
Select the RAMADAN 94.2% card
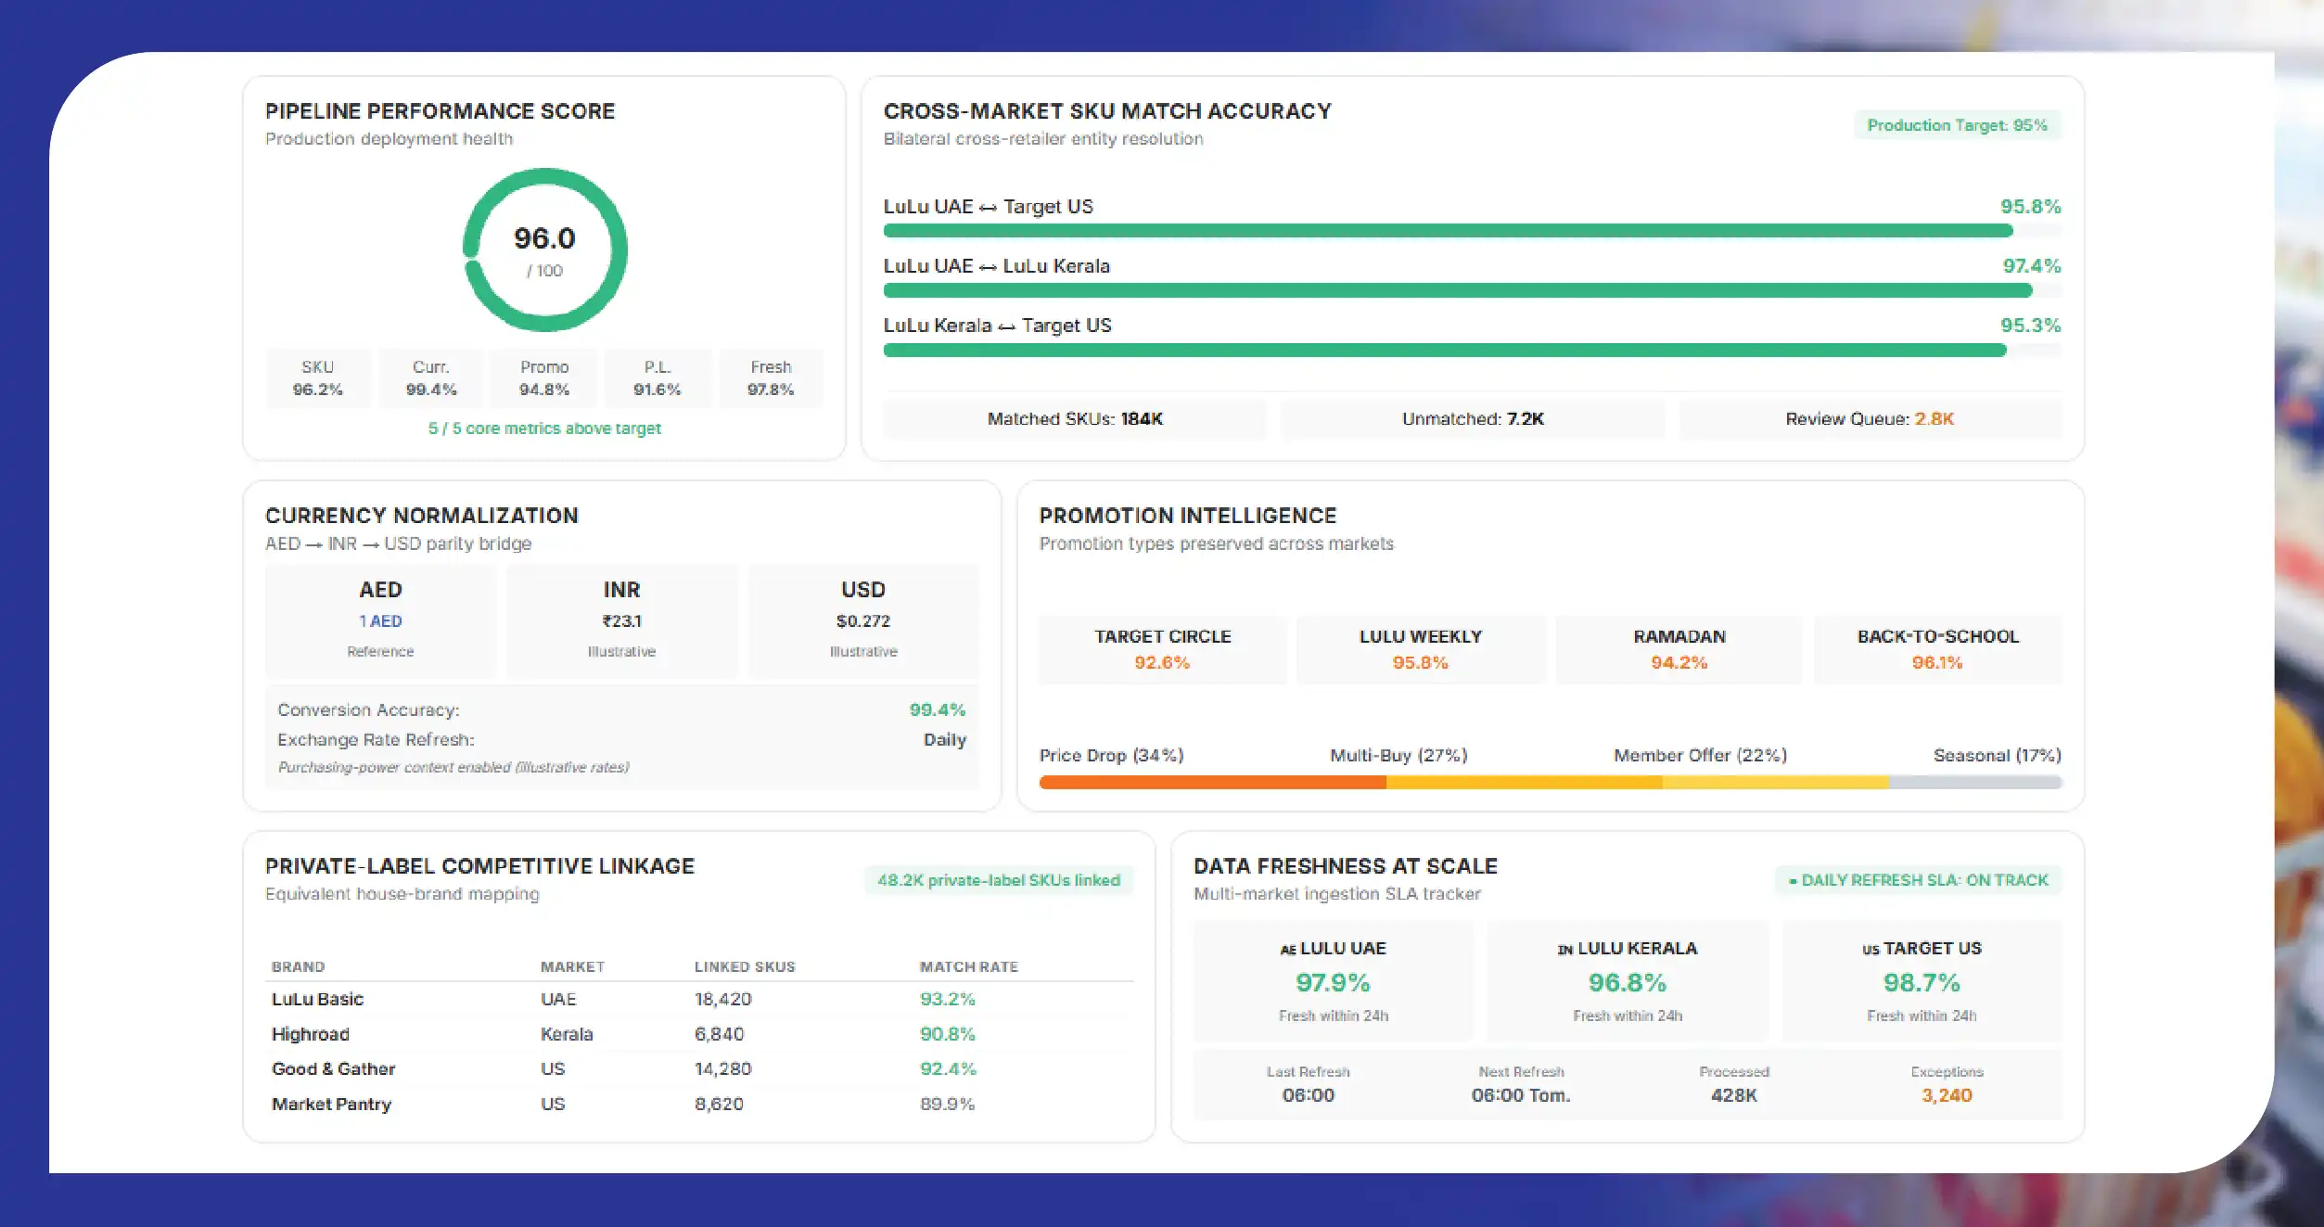pyautogui.click(x=1679, y=649)
